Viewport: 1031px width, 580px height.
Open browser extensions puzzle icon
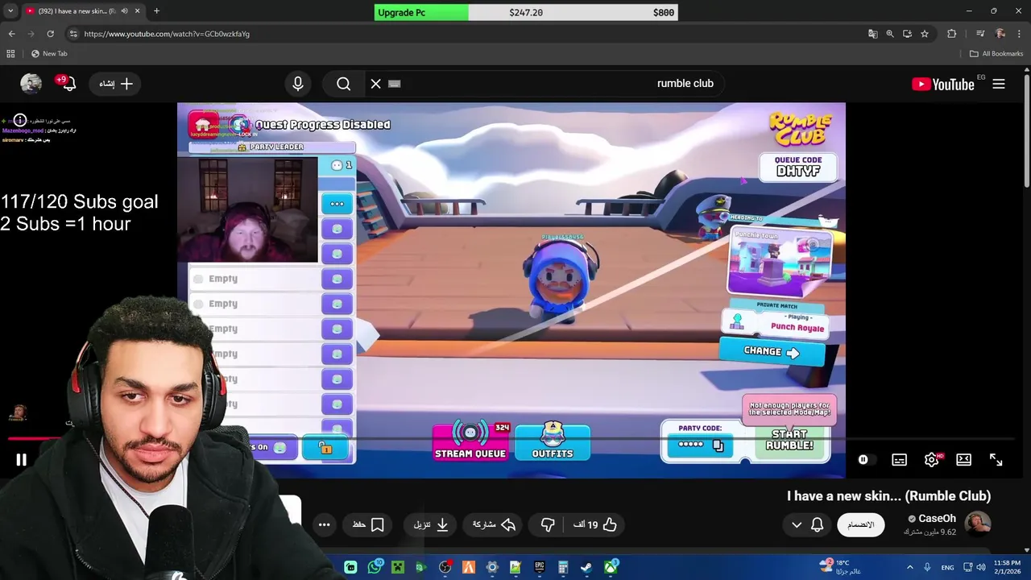[x=951, y=34]
